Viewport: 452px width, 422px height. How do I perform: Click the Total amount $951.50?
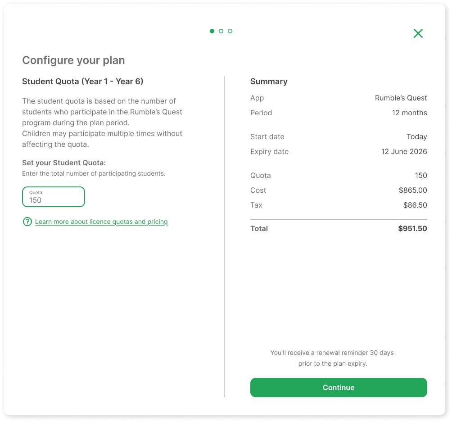click(x=412, y=228)
